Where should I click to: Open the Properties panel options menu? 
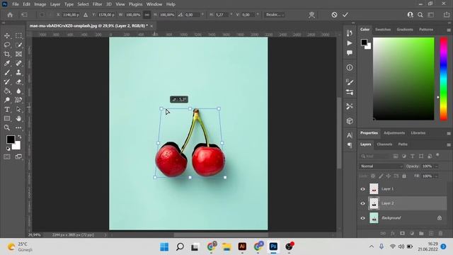[449, 133]
